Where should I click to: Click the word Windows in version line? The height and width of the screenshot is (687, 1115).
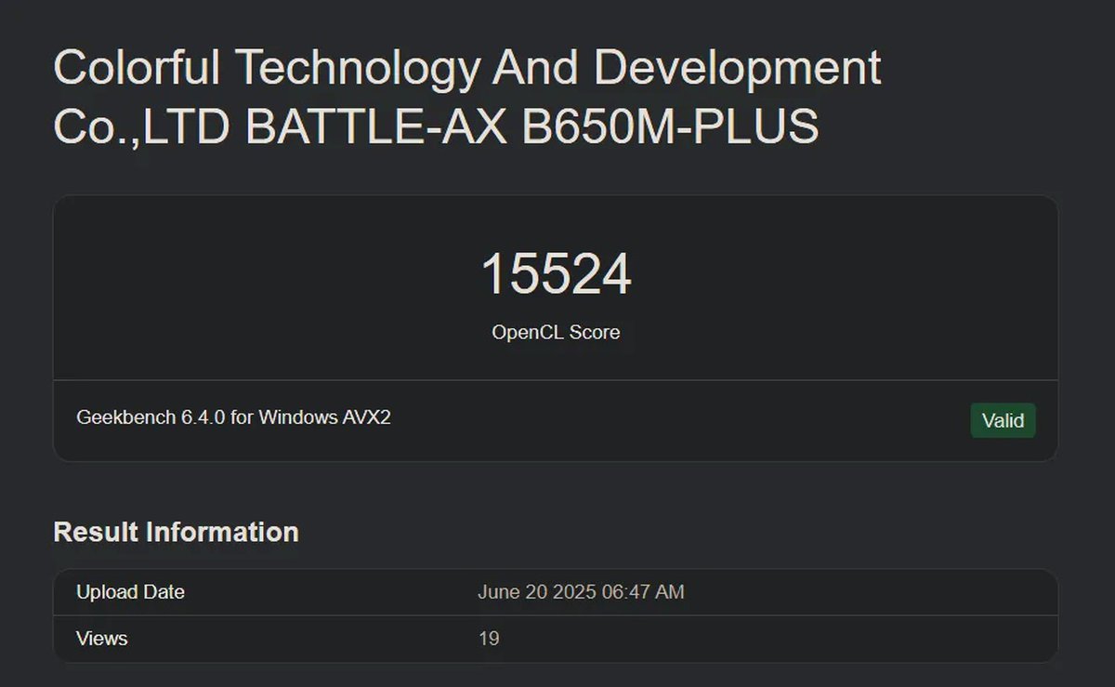coord(298,417)
